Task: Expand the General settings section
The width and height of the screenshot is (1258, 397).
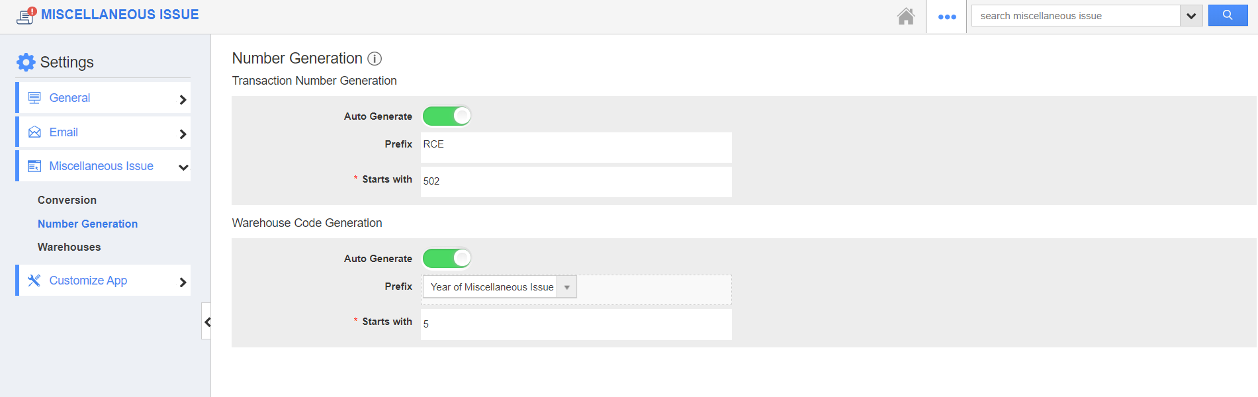Action: [104, 98]
